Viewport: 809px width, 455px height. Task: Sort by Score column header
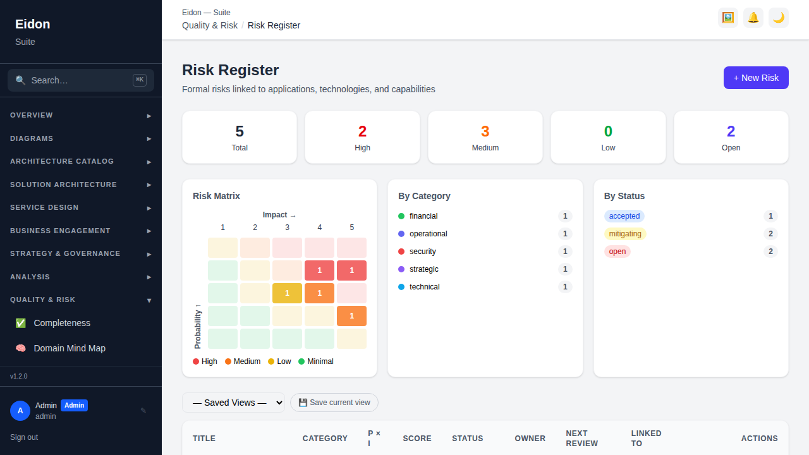click(417, 439)
